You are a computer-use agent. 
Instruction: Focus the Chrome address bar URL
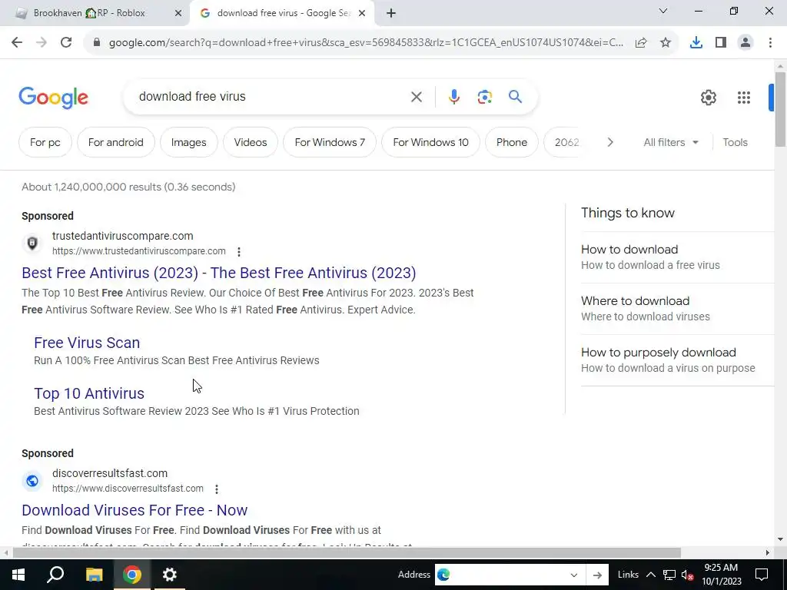tap(367, 43)
